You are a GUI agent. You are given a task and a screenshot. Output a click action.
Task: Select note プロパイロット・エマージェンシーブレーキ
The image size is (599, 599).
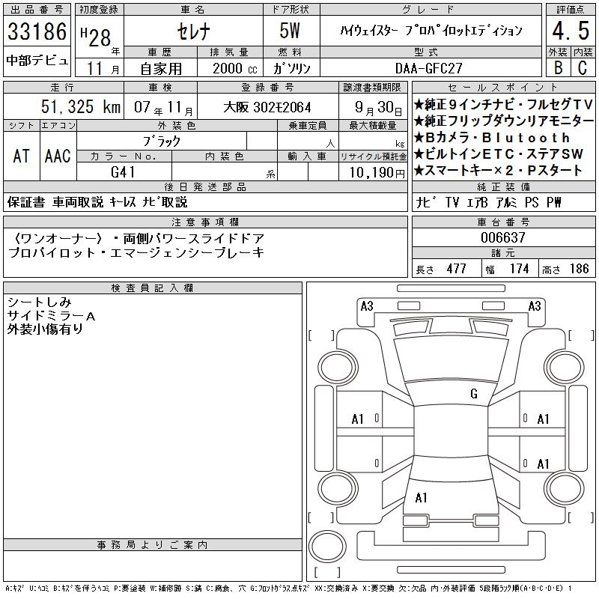click(136, 253)
